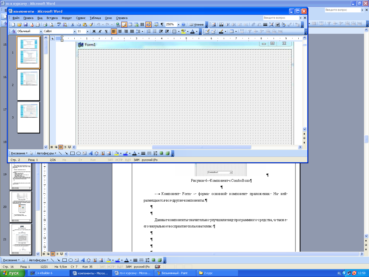This screenshot has height=277, width=369.
Task: Toggle Italic (К) formatting
Action: point(100,31)
